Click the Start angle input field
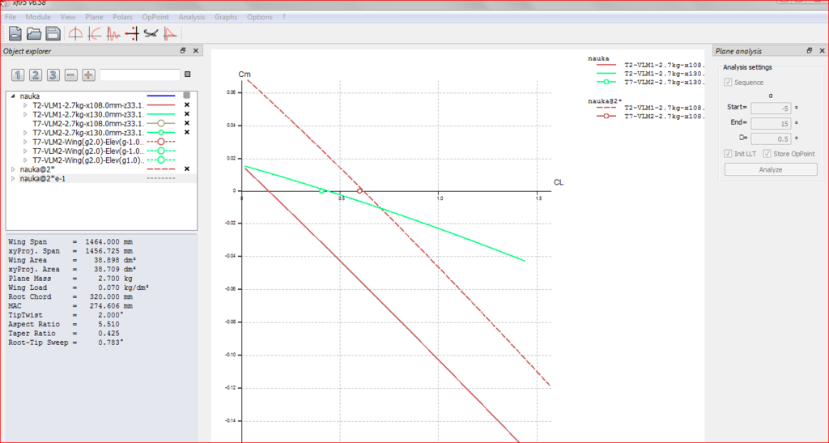Image resolution: width=829 pixels, height=443 pixels. [772, 108]
